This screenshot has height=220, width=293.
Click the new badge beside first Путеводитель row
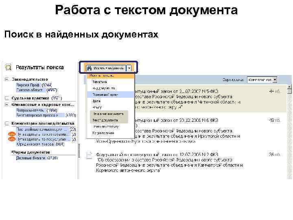point(12,134)
